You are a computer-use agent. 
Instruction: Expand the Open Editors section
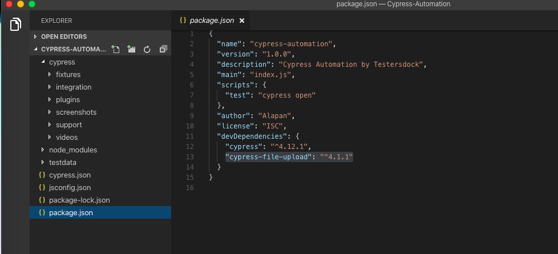[x=35, y=37]
